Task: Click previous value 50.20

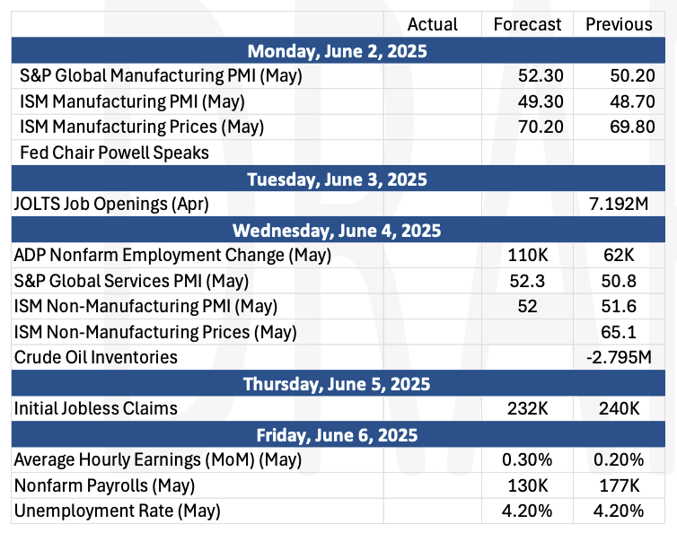Action: (x=632, y=76)
